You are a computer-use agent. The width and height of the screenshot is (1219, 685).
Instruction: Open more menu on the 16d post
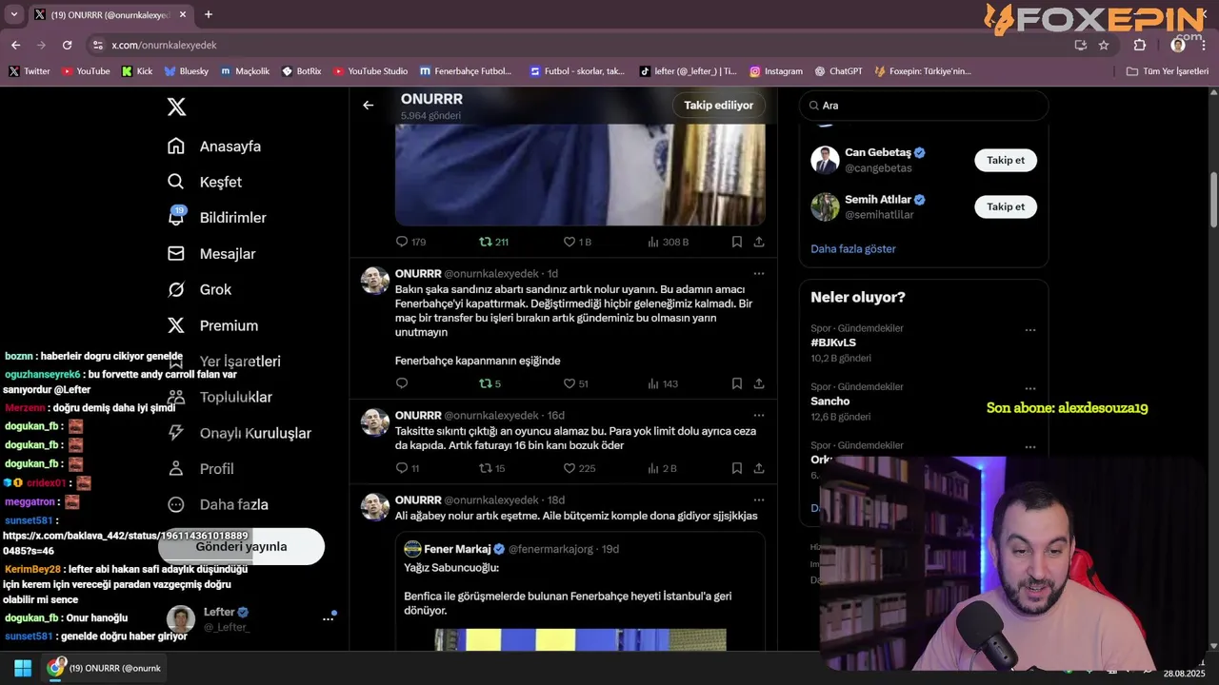pyautogui.click(x=759, y=416)
